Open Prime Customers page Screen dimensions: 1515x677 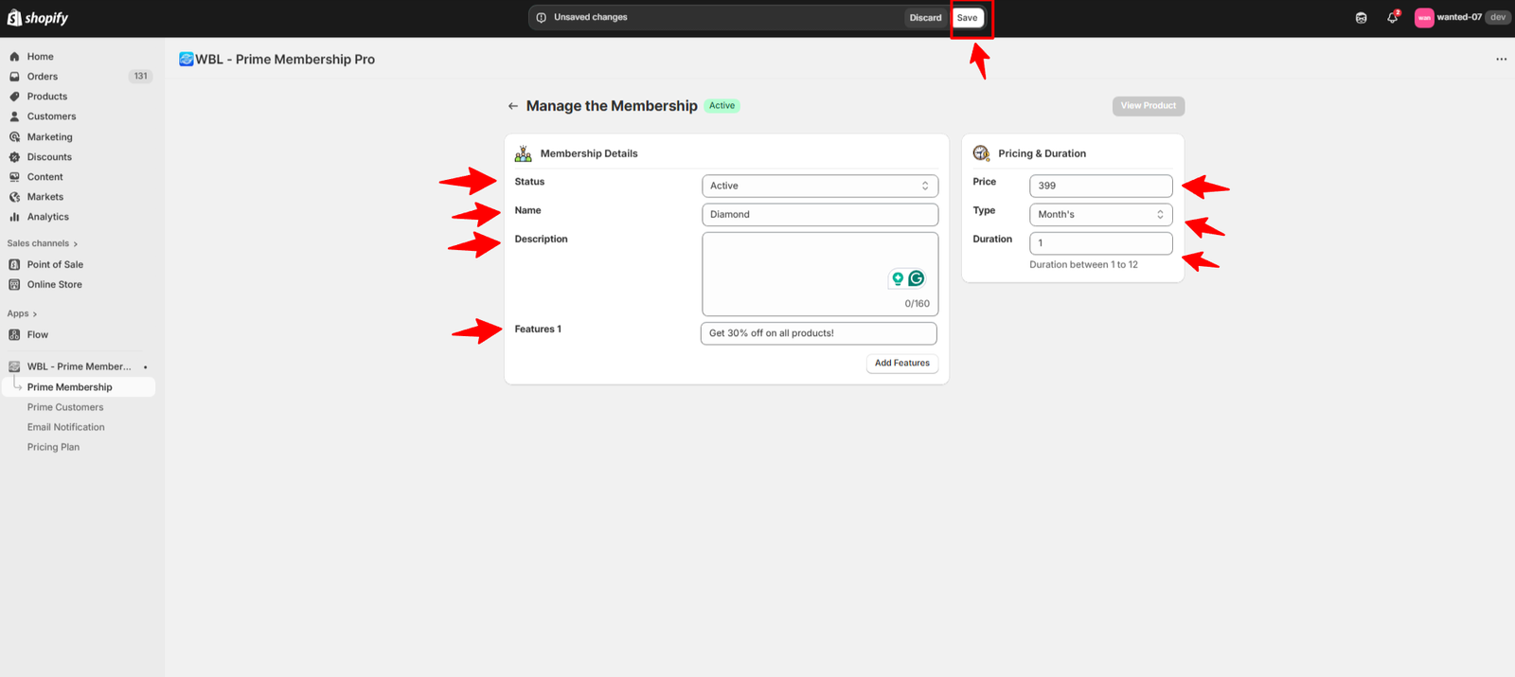(65, 407)
